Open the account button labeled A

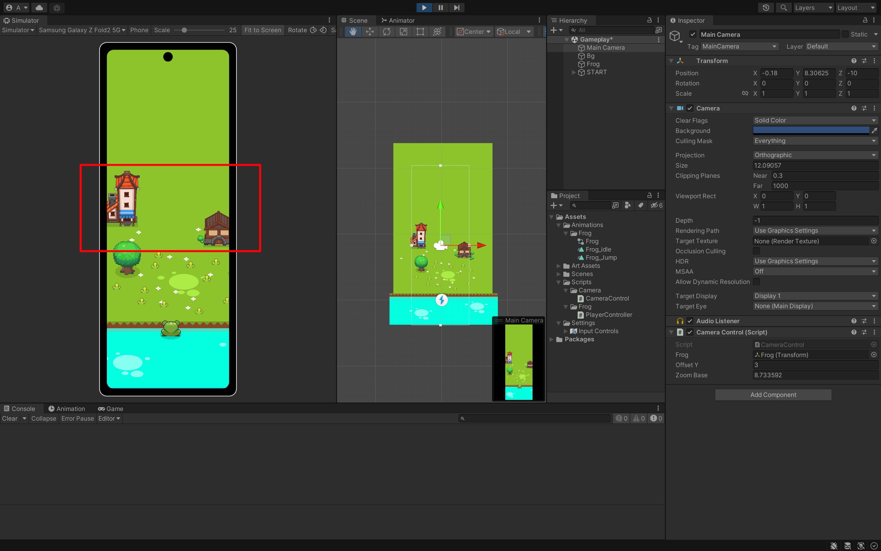pos(17,8)
